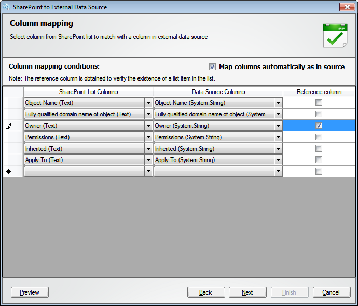Click the asterisk new-row marker
Viewport: 358px width, 306px height.
[9, 171]
